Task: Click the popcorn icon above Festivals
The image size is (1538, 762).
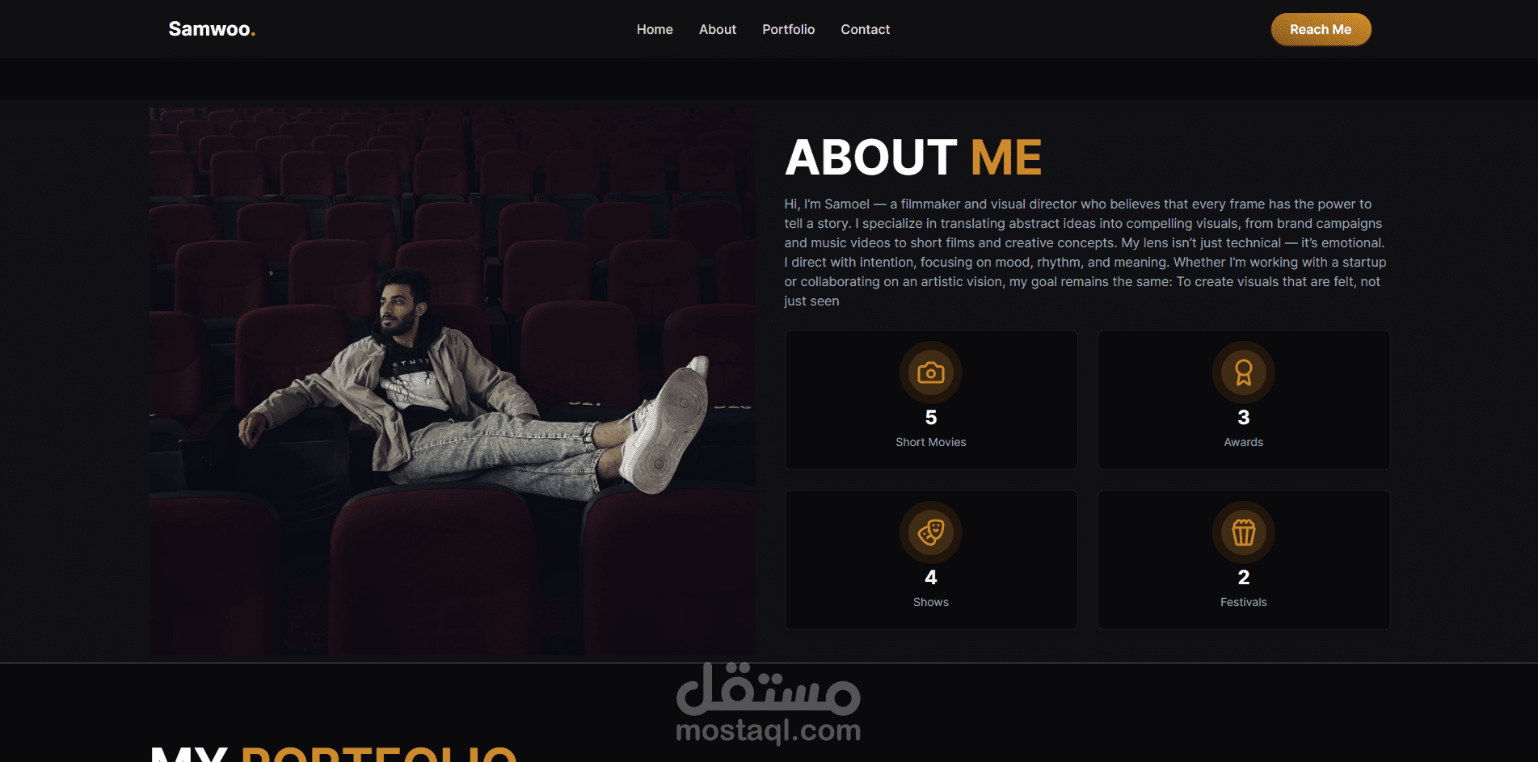Action: (x=1243, y=533)
